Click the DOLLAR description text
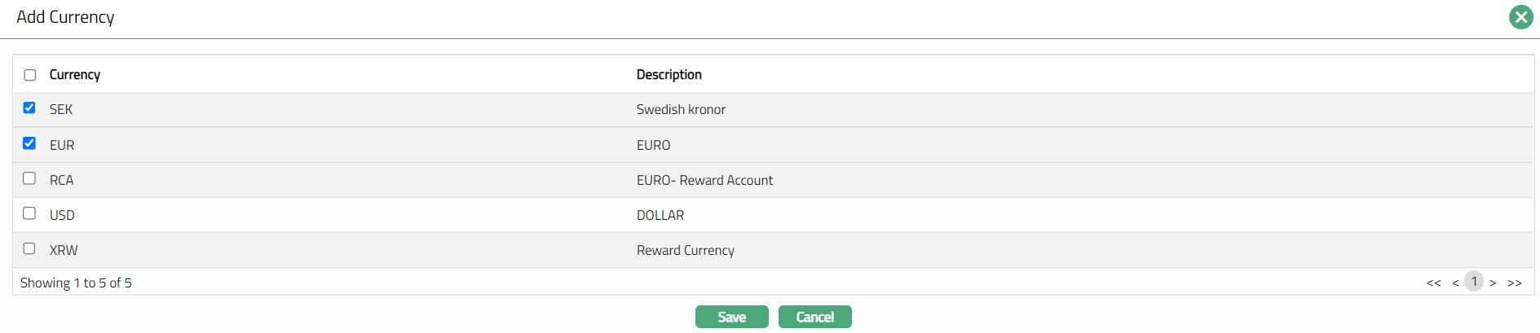 (660, 216)
